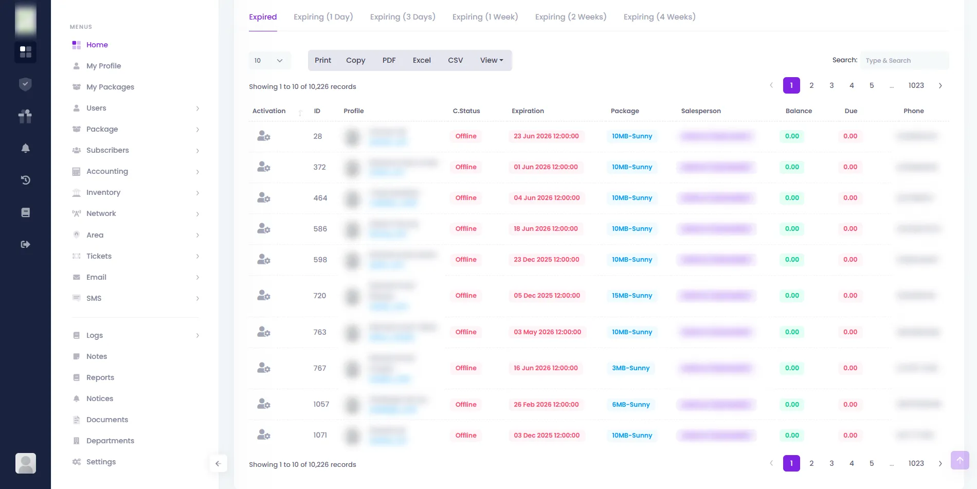The width and height of the screenshot is (977, 489).
Task: Click activation icon for ID 1057
Action: [x=264, y=405]
